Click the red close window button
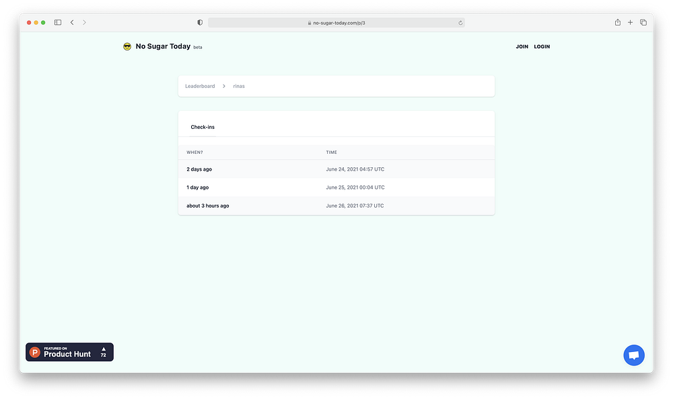 (x=29, y=23)
